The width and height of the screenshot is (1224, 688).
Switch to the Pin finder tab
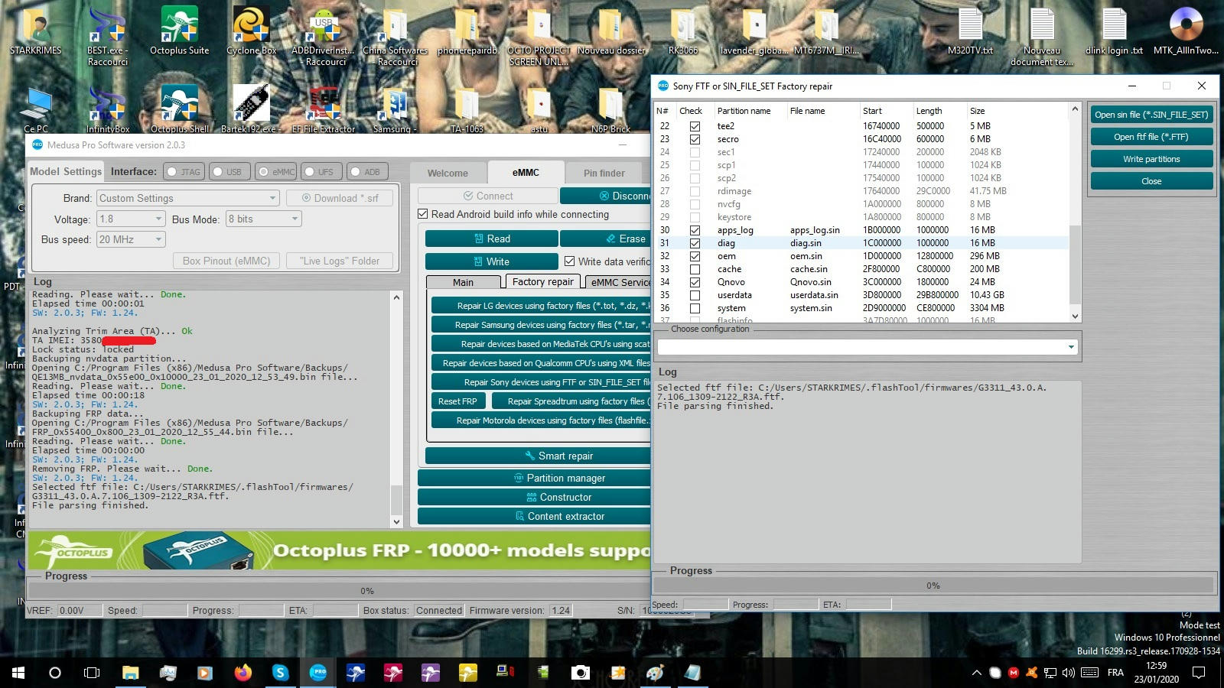tap(603, 173)
